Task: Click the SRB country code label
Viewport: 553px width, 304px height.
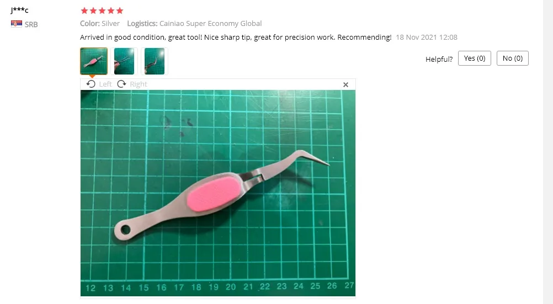Action: click(31, 24)
